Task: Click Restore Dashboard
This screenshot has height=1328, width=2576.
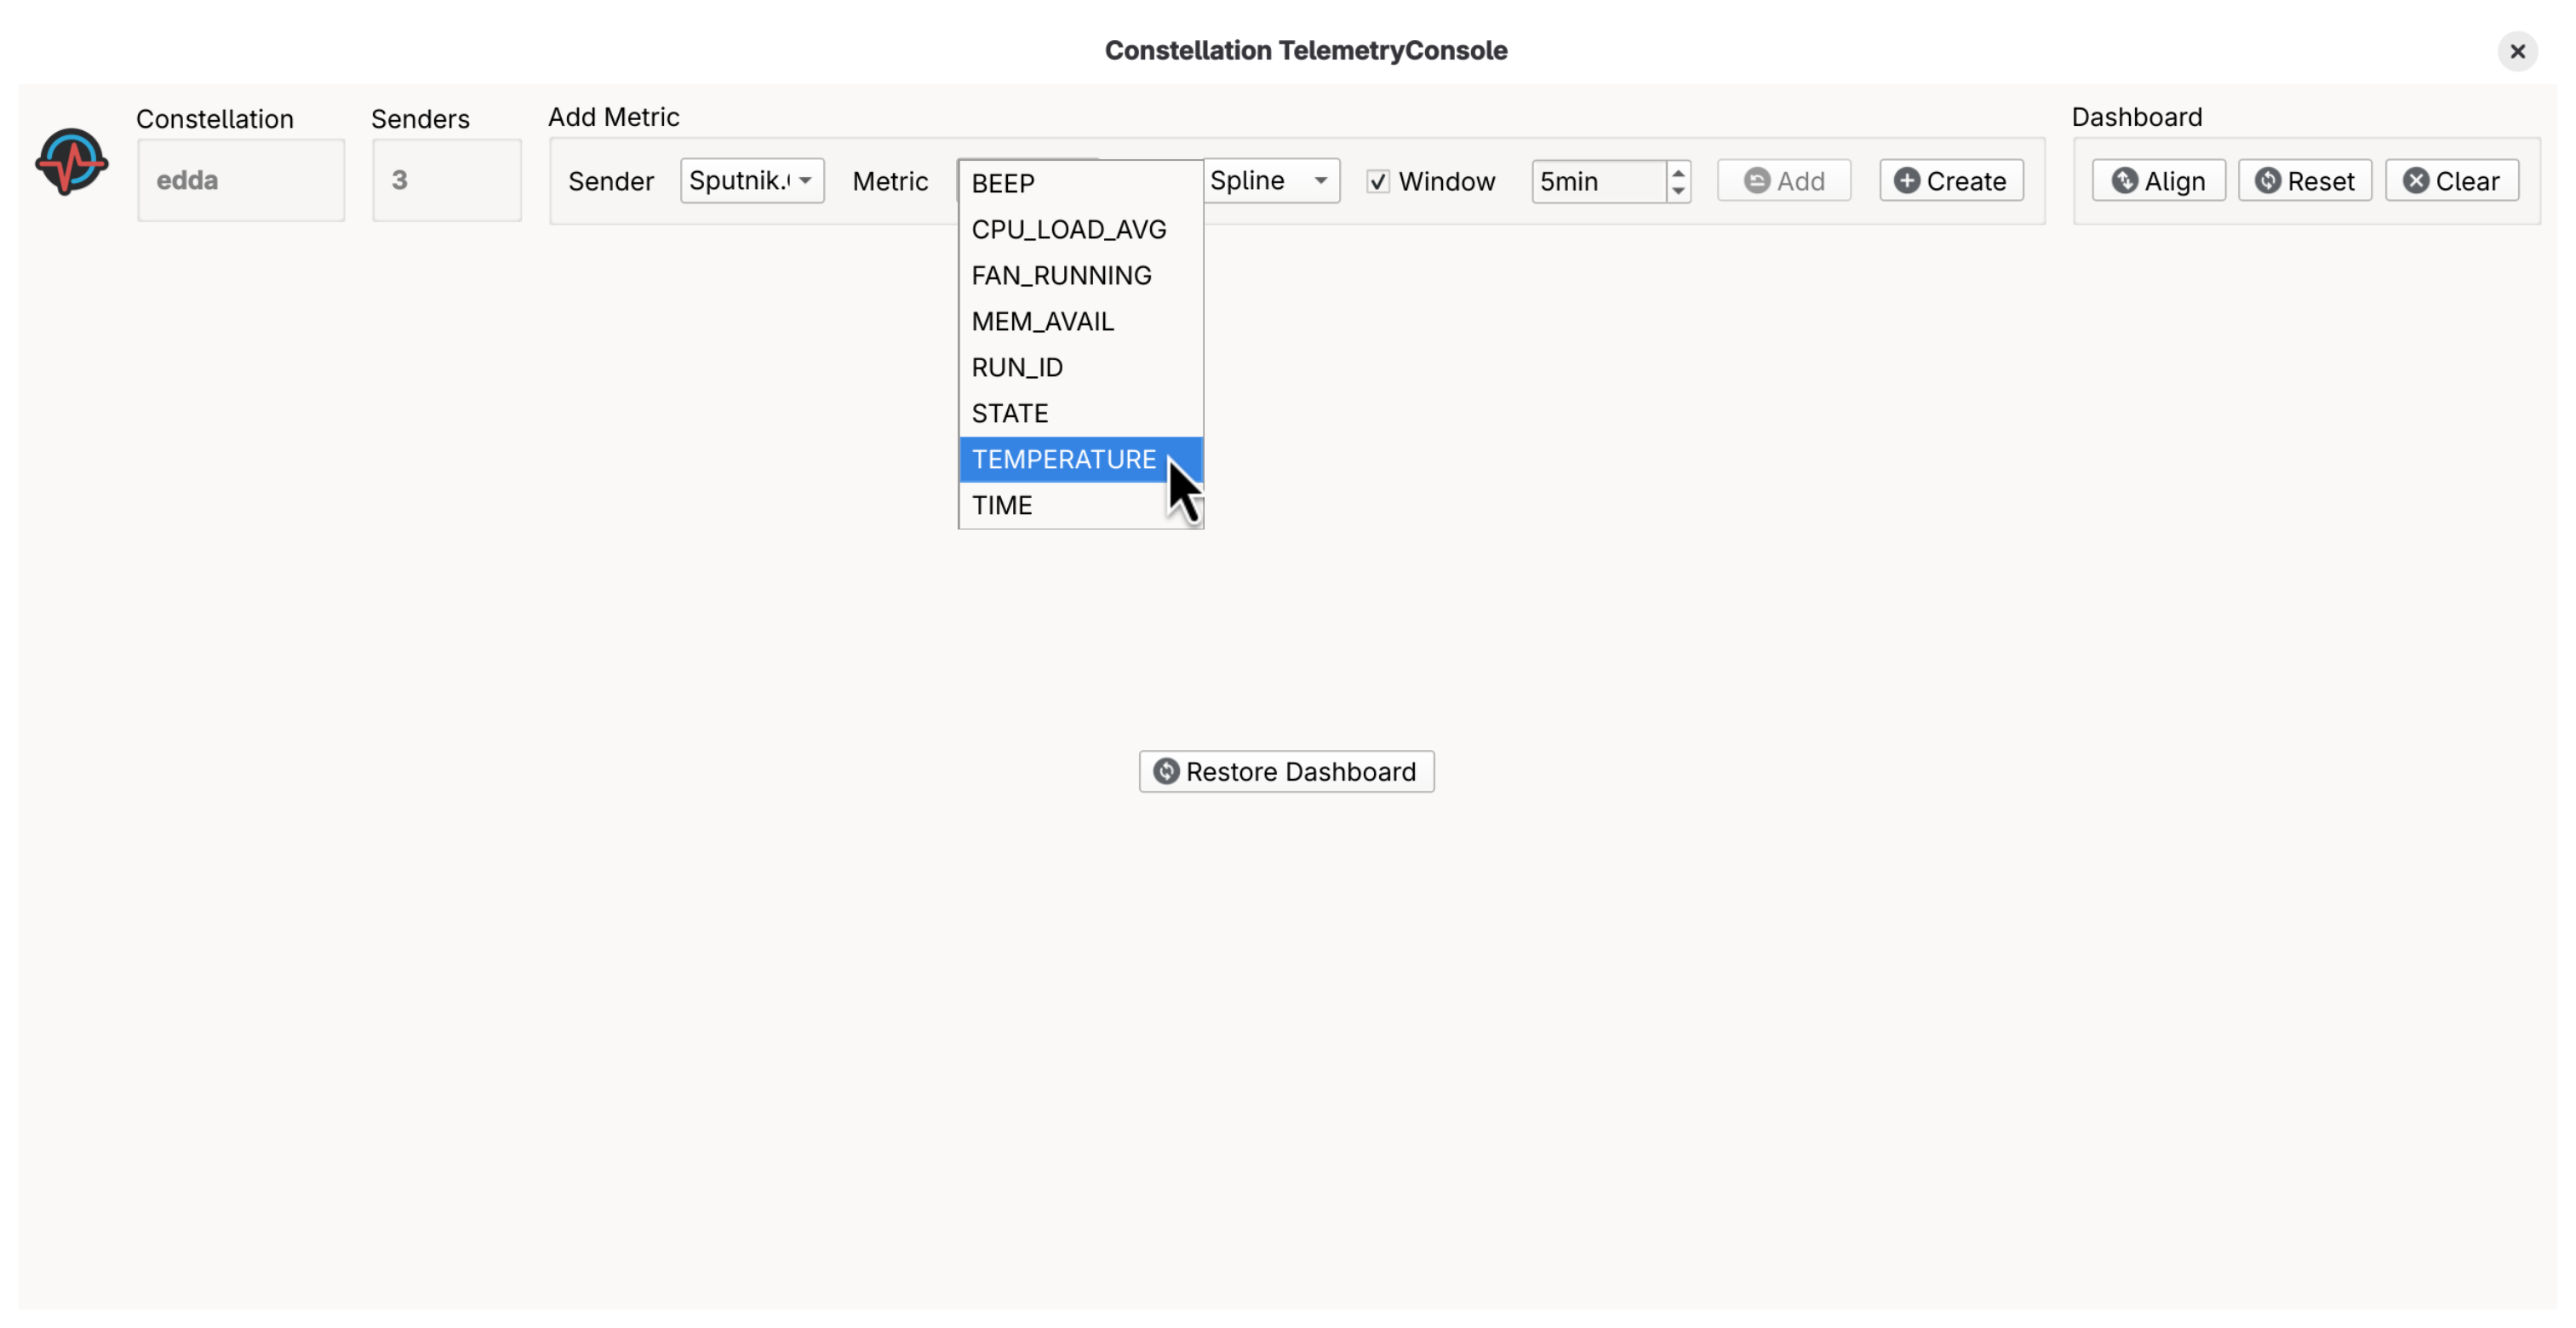Action: pyautogui.click(x=1286, y=771)
